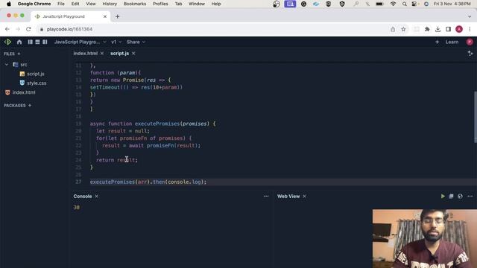477x268 pixels.
Task: Open the Edit menu in menu bar
Action: pos(75,4)
